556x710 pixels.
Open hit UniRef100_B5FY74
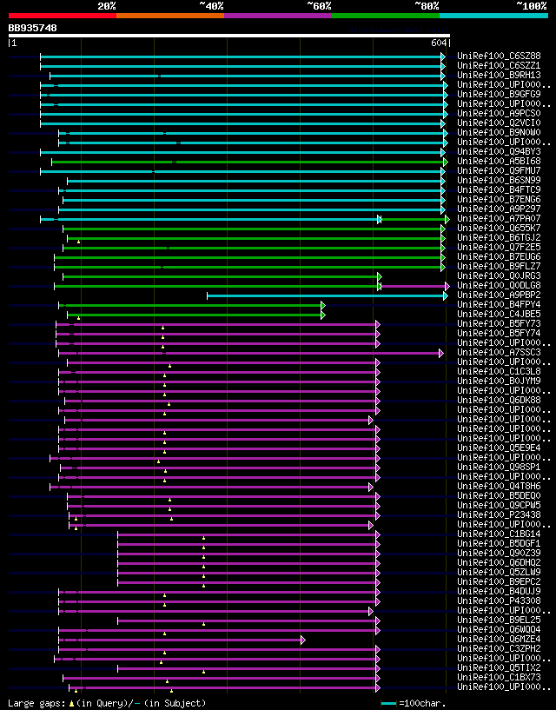[499, 333]
